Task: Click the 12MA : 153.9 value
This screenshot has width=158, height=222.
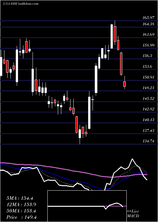Action: pos(21,205)
